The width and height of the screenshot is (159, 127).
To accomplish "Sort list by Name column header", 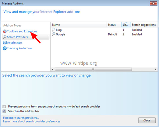I will click(x=79, y=25).
